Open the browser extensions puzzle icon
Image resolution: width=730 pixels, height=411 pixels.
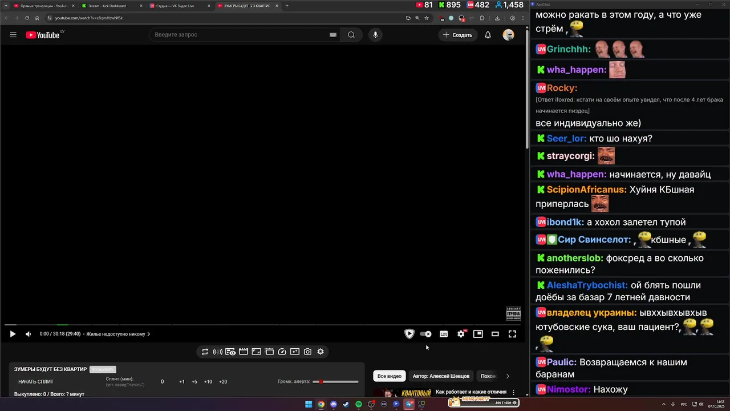tap(482, 18)
